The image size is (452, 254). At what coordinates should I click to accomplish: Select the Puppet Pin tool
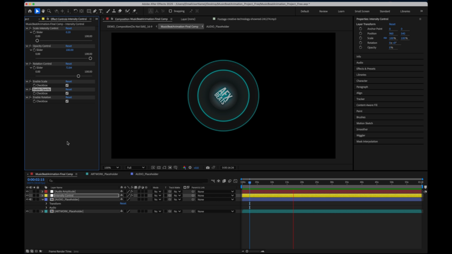[134, 11]
